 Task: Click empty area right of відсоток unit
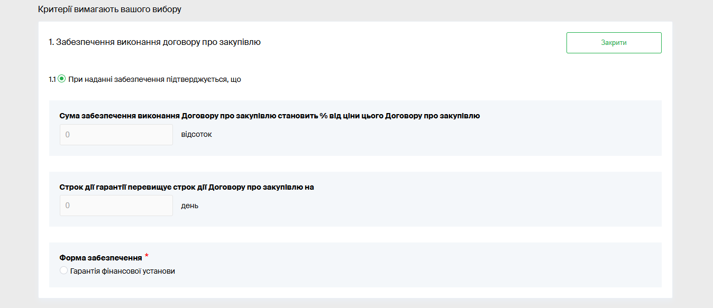tap(423, 135)
